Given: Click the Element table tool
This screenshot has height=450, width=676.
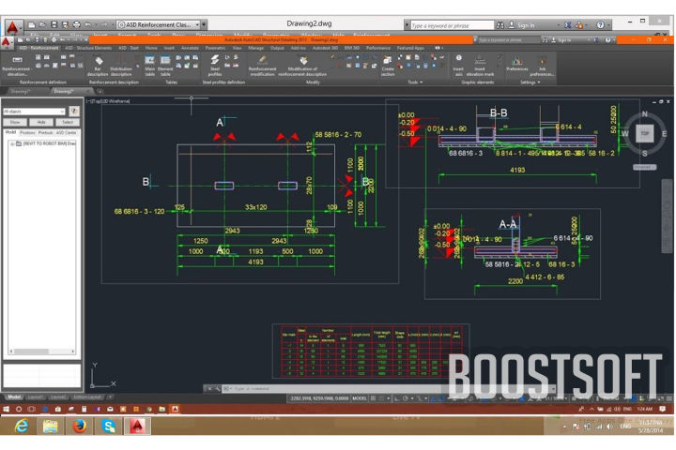Looking at the screenshot, I should click(x=165, y=66).
